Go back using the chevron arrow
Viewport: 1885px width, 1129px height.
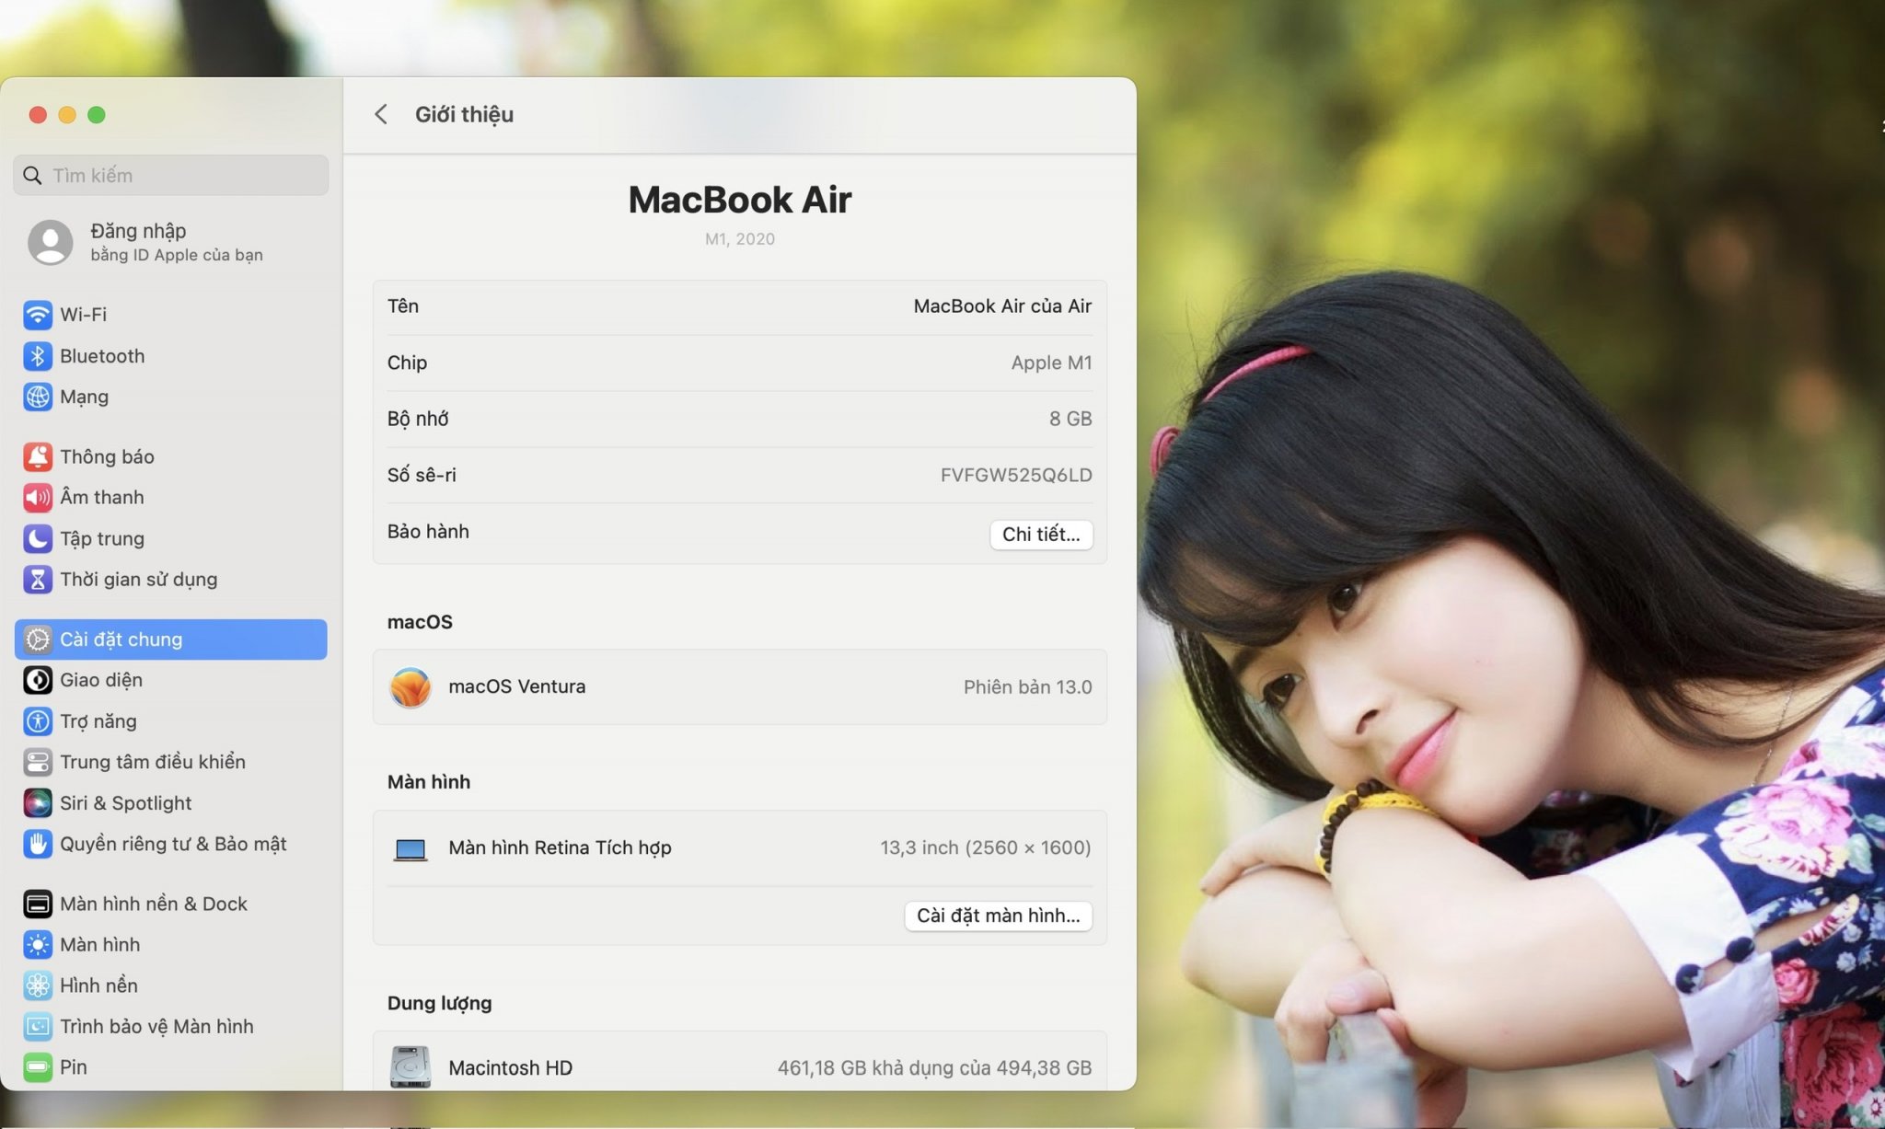[381, 114]
